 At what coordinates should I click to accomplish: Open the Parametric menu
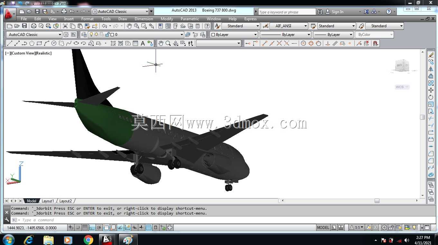[190, 19]
